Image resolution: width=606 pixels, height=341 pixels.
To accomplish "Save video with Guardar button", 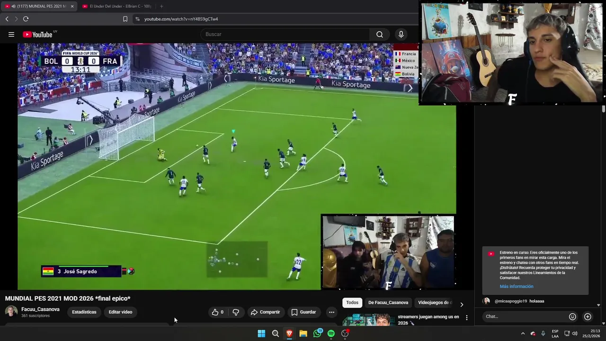I will (303, 312).
